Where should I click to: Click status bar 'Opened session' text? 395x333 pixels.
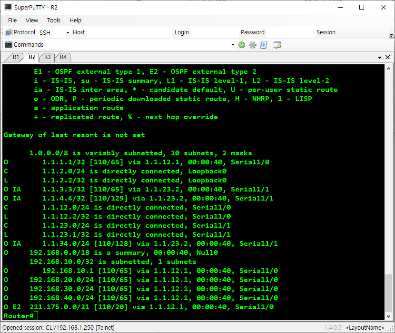click(59, 327)
